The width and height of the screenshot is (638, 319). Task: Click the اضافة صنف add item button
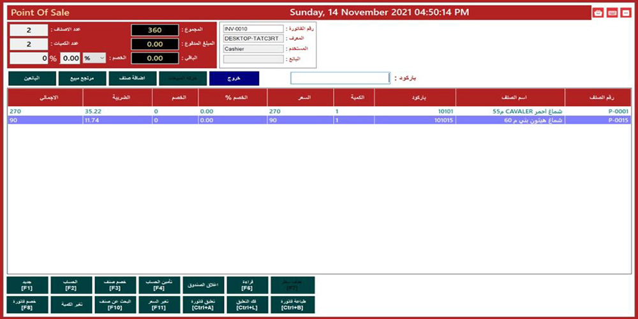[x=131, y=78]
